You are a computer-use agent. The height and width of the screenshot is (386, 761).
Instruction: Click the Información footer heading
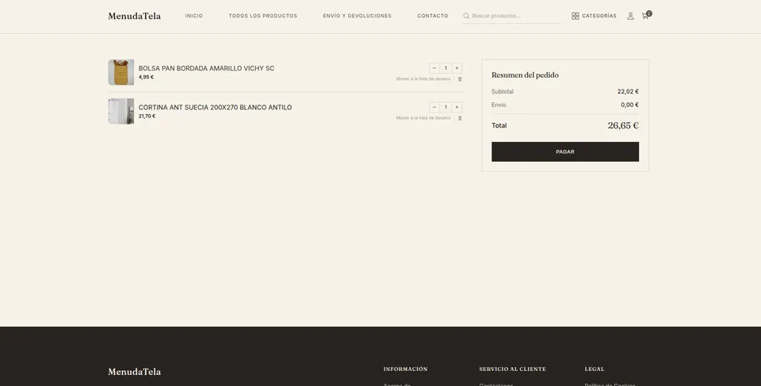(x=405, y=369)
